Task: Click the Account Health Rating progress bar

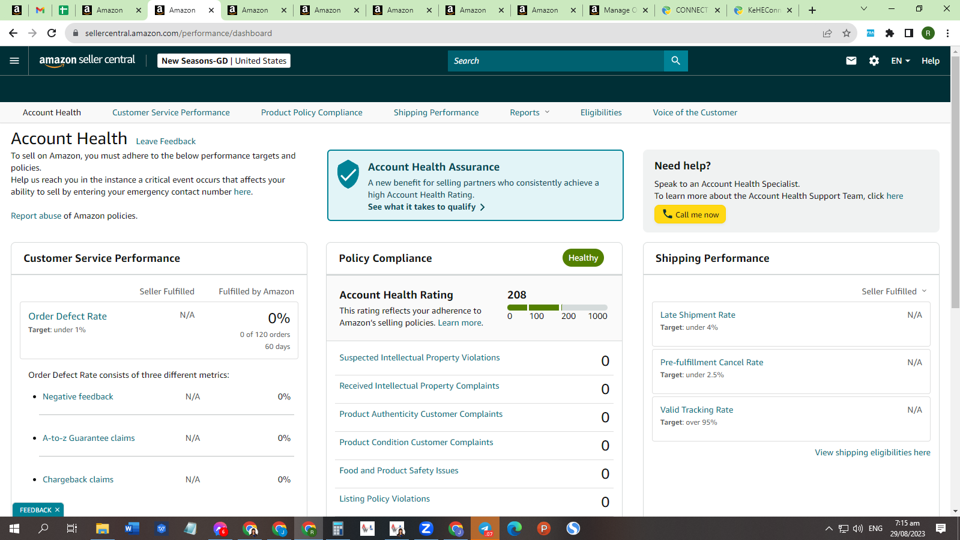Action: pos(557,307)
